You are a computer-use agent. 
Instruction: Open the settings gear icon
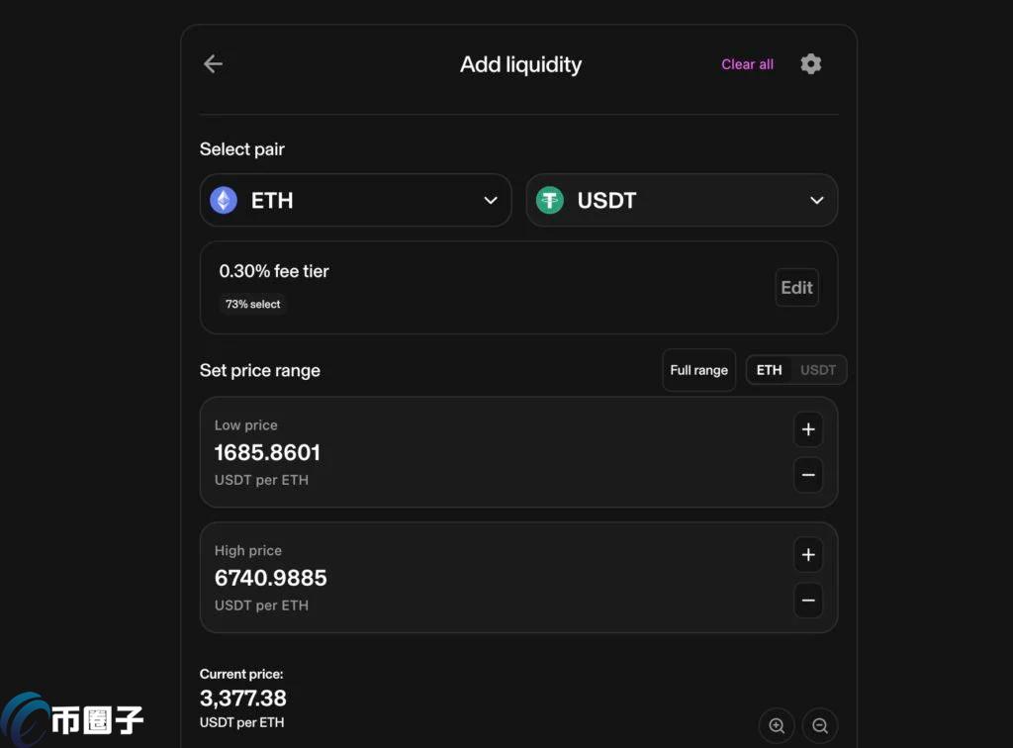click(x=811, y=64)
